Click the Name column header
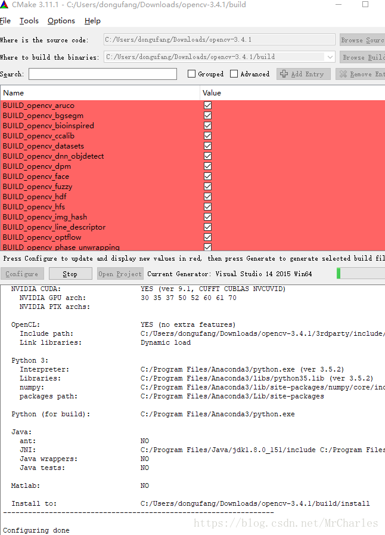 [x=100, y=93]
